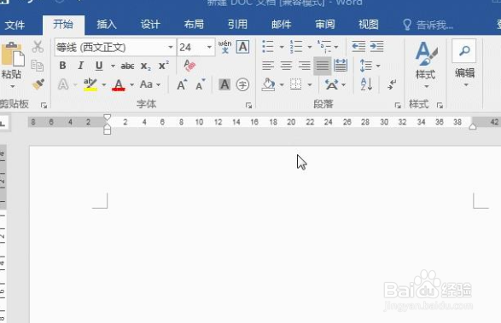The height and width of the screenshot is (323, 501).
Task: Click the Bullets list icon
Action: click(268, 47)
